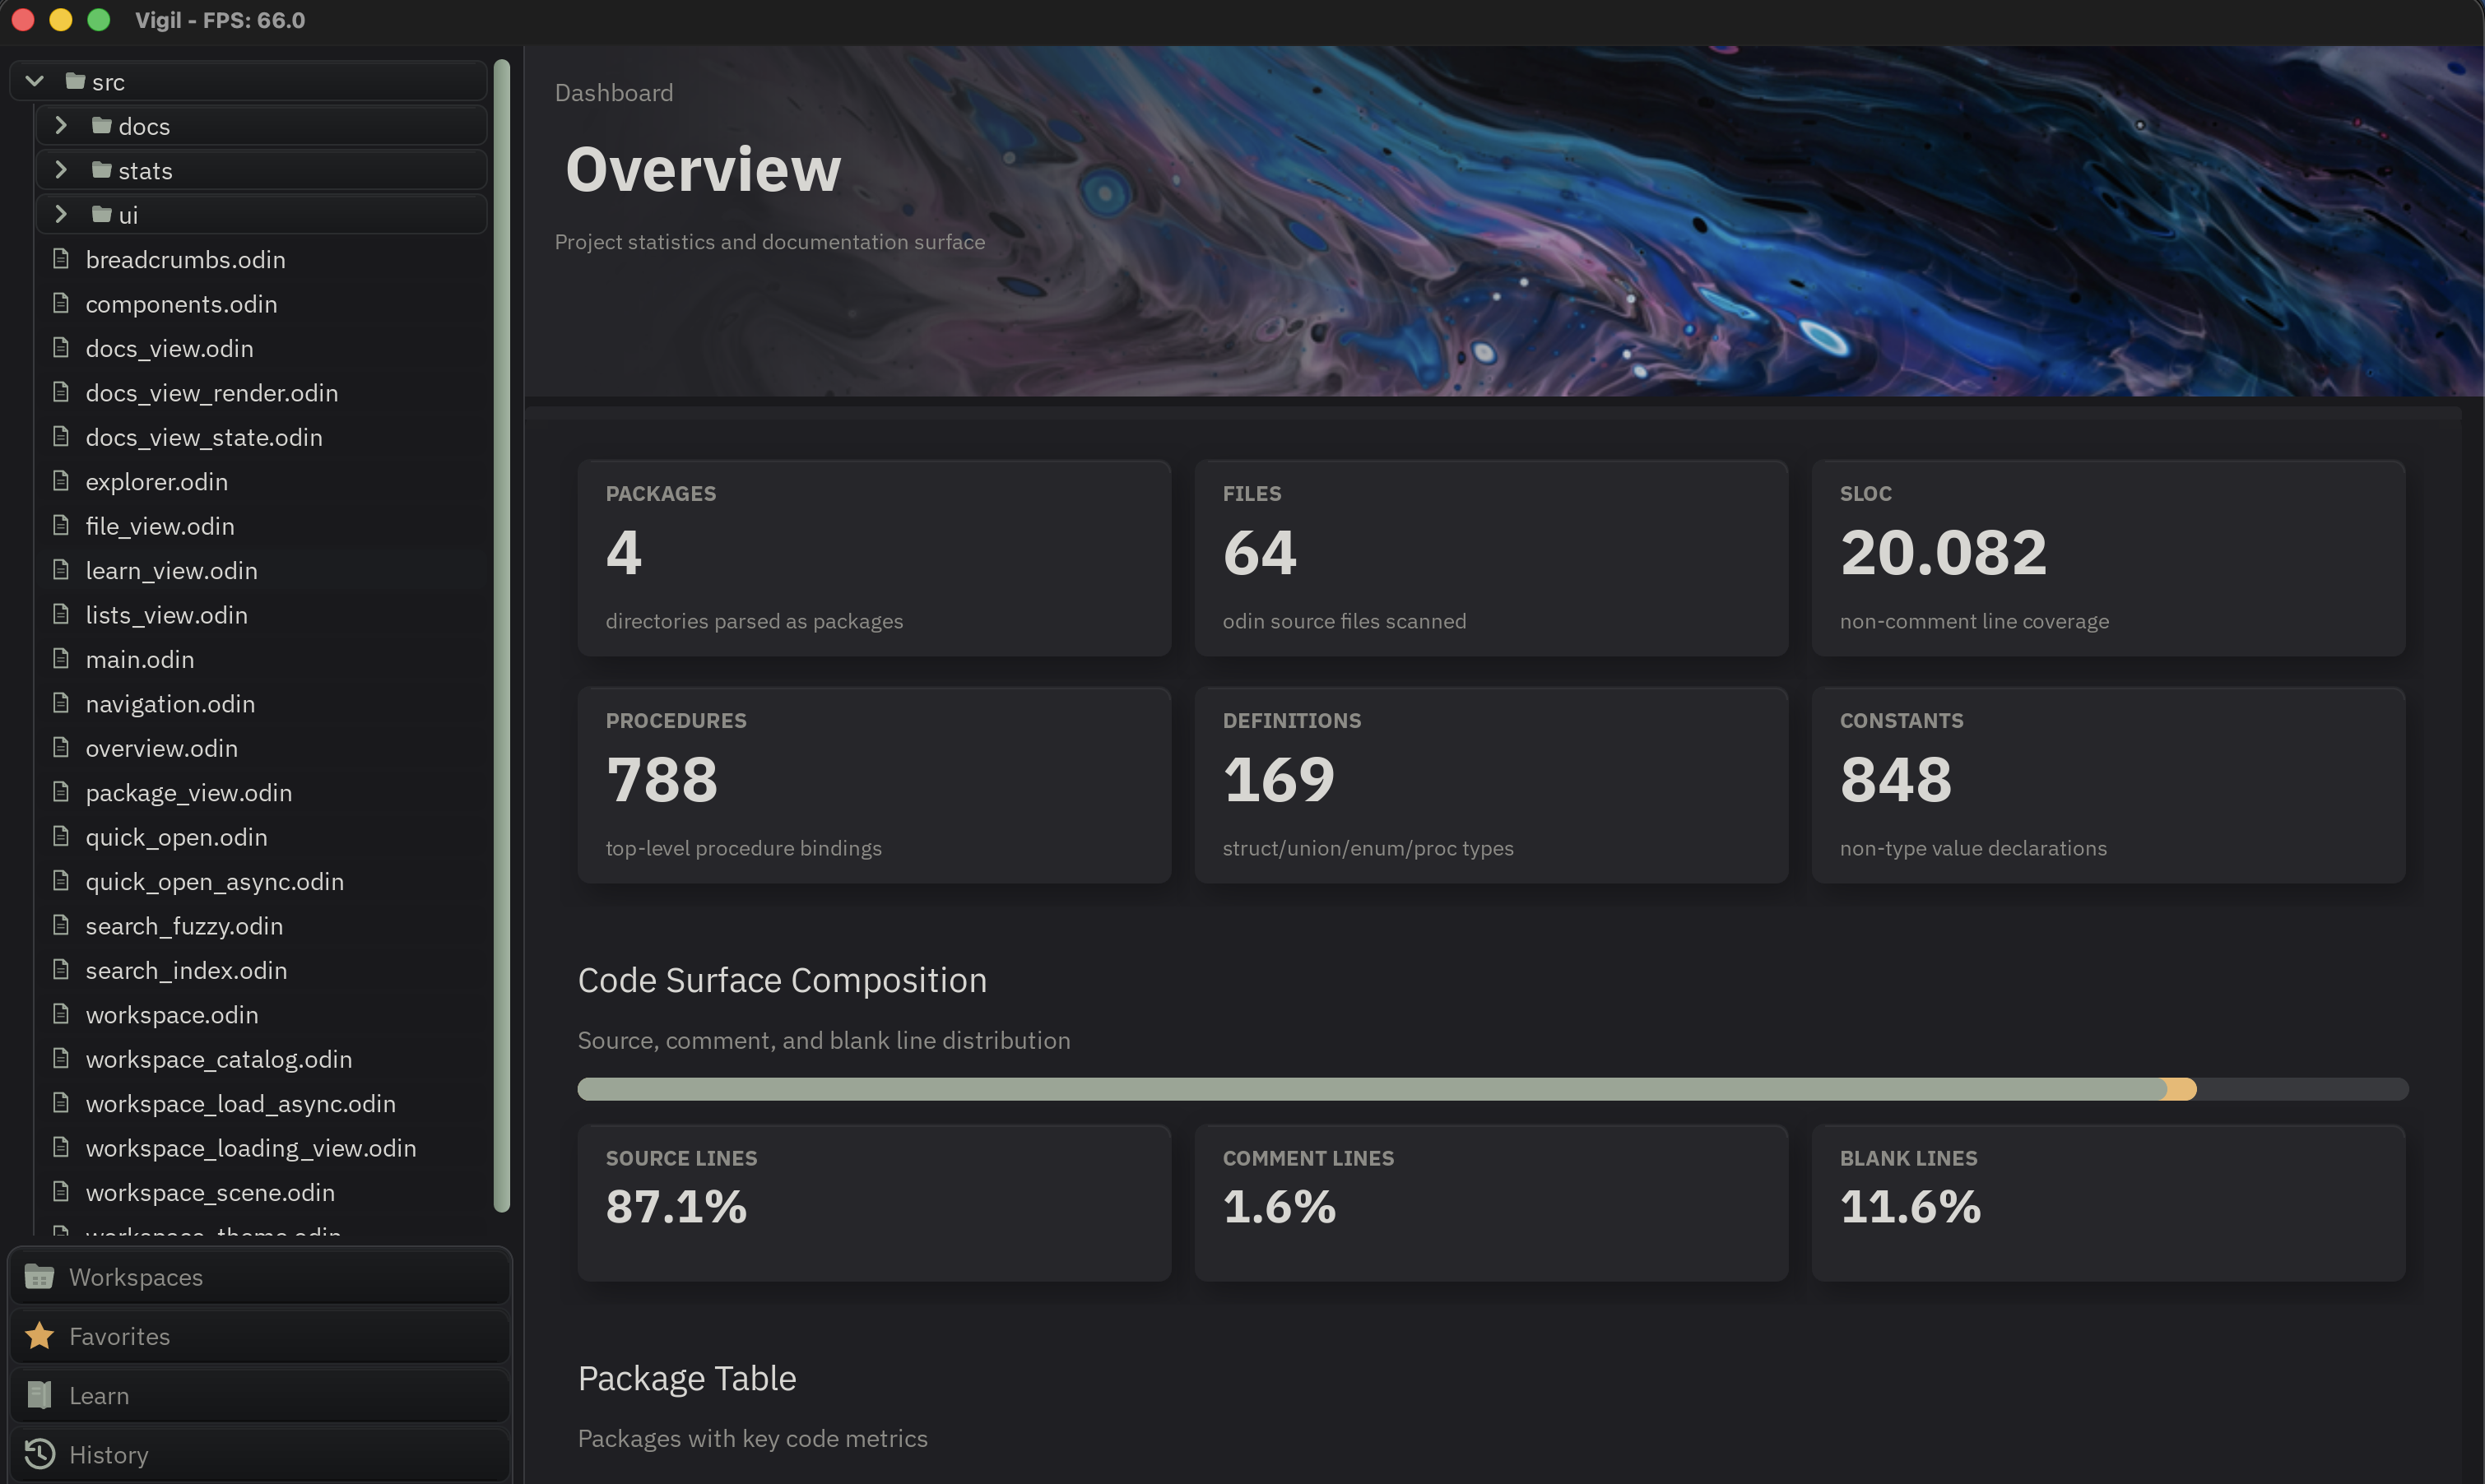This screenshot has height=1484, width=2485.
Task: Click file icon beside breadcrumbs.odin
Action: pyautogui.click(x=61, y=259)
